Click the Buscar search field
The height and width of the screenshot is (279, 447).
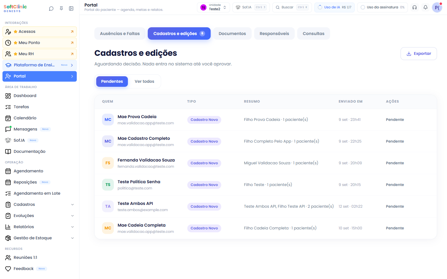[292, 7]
